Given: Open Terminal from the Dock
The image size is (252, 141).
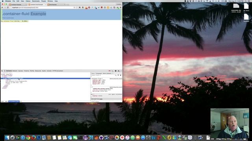Looking at the screenshot, I should [x=80, y=137].
